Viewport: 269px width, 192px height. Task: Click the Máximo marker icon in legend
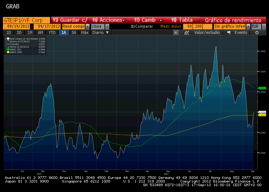(8, 42)
